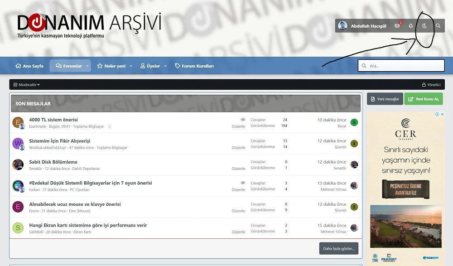Click Düzenle on Sabit Disk Bölümleme row

pyautogui.click(x=238, y=169)
